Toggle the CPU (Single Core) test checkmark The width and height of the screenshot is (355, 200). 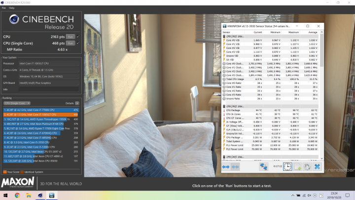pyautogui.click(x=78, y=43)
